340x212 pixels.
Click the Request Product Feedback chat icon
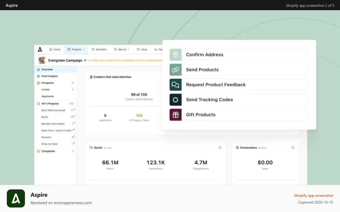point(176,85)
